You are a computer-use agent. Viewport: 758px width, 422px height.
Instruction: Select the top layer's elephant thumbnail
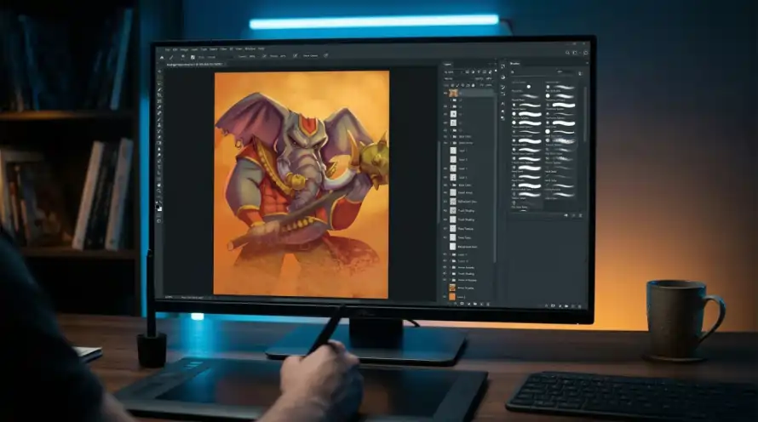(x=453, y=93)
